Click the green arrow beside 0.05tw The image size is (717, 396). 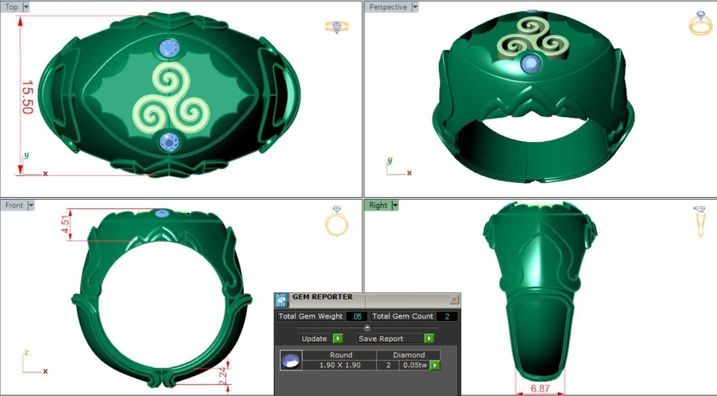pyautogui.click(x=435, y=365)
